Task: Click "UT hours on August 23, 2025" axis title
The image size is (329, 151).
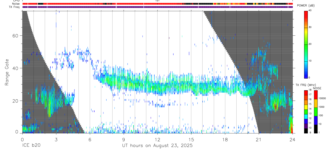Action: [157, 146]
